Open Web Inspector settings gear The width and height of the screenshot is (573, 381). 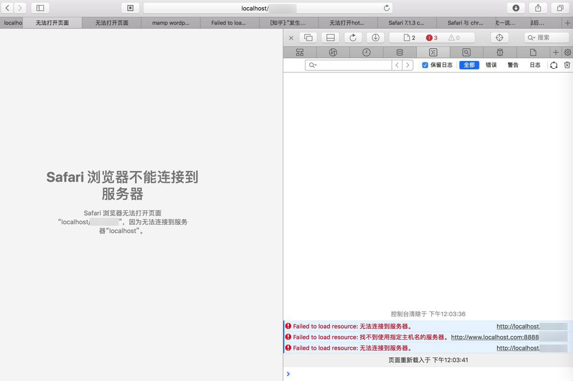click(567, 52)
